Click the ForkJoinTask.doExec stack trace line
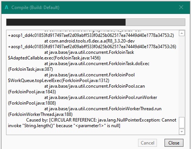The width and height of the screenshot is (191, 149). [x=97, y=64]
